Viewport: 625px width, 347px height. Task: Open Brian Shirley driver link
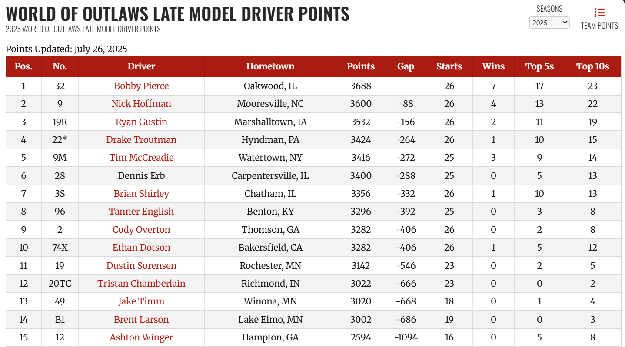click(141, 194)
